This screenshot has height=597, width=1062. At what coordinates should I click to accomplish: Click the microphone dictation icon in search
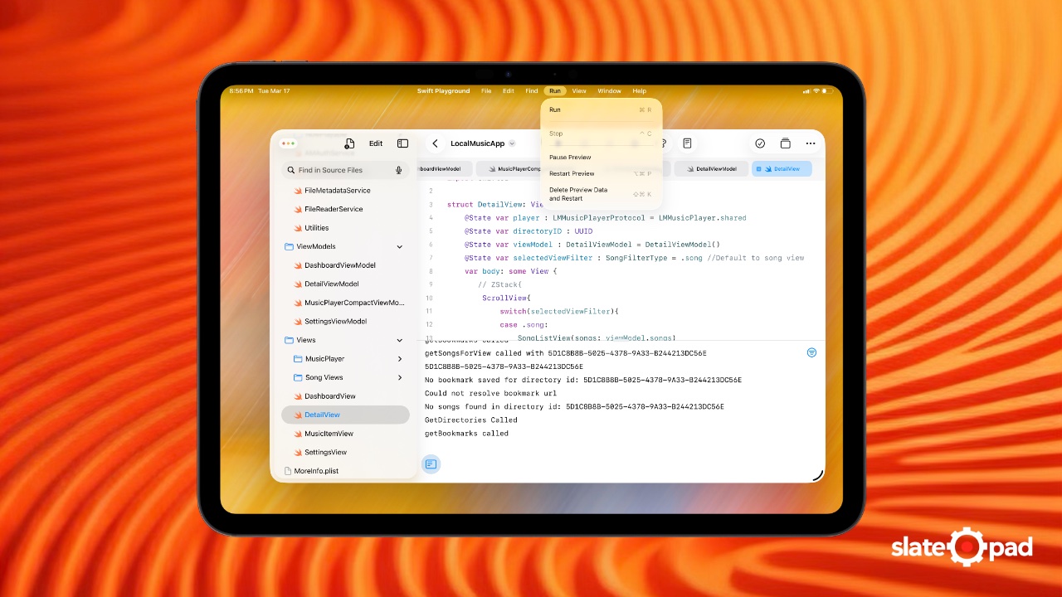(x=398, y=170)
